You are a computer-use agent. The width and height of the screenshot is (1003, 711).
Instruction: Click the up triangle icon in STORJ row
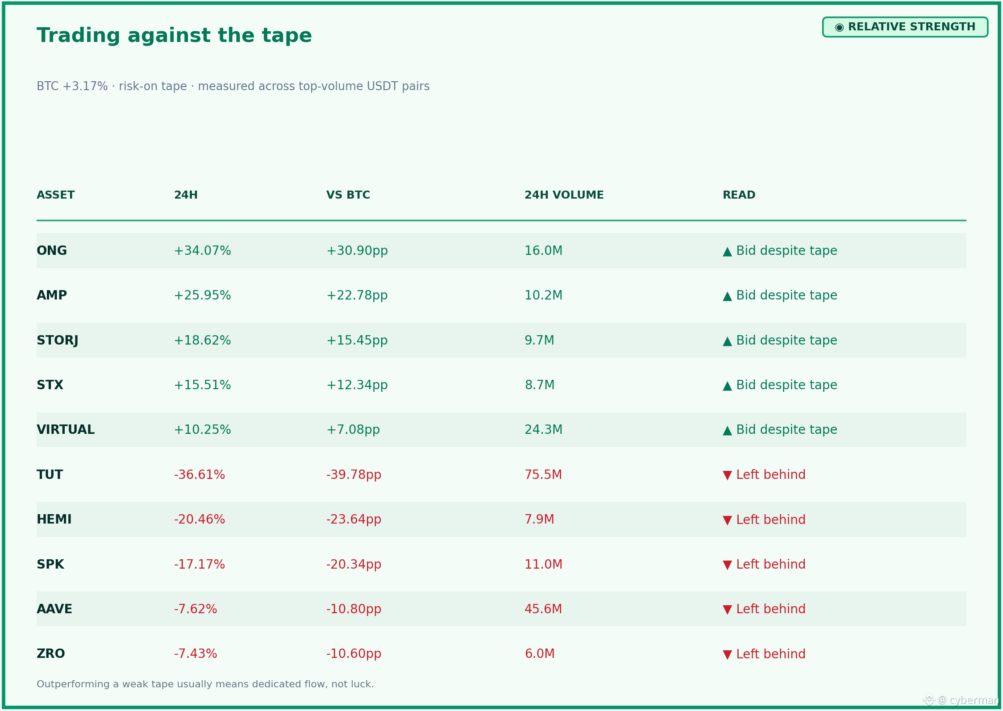(x=727, y=341)
